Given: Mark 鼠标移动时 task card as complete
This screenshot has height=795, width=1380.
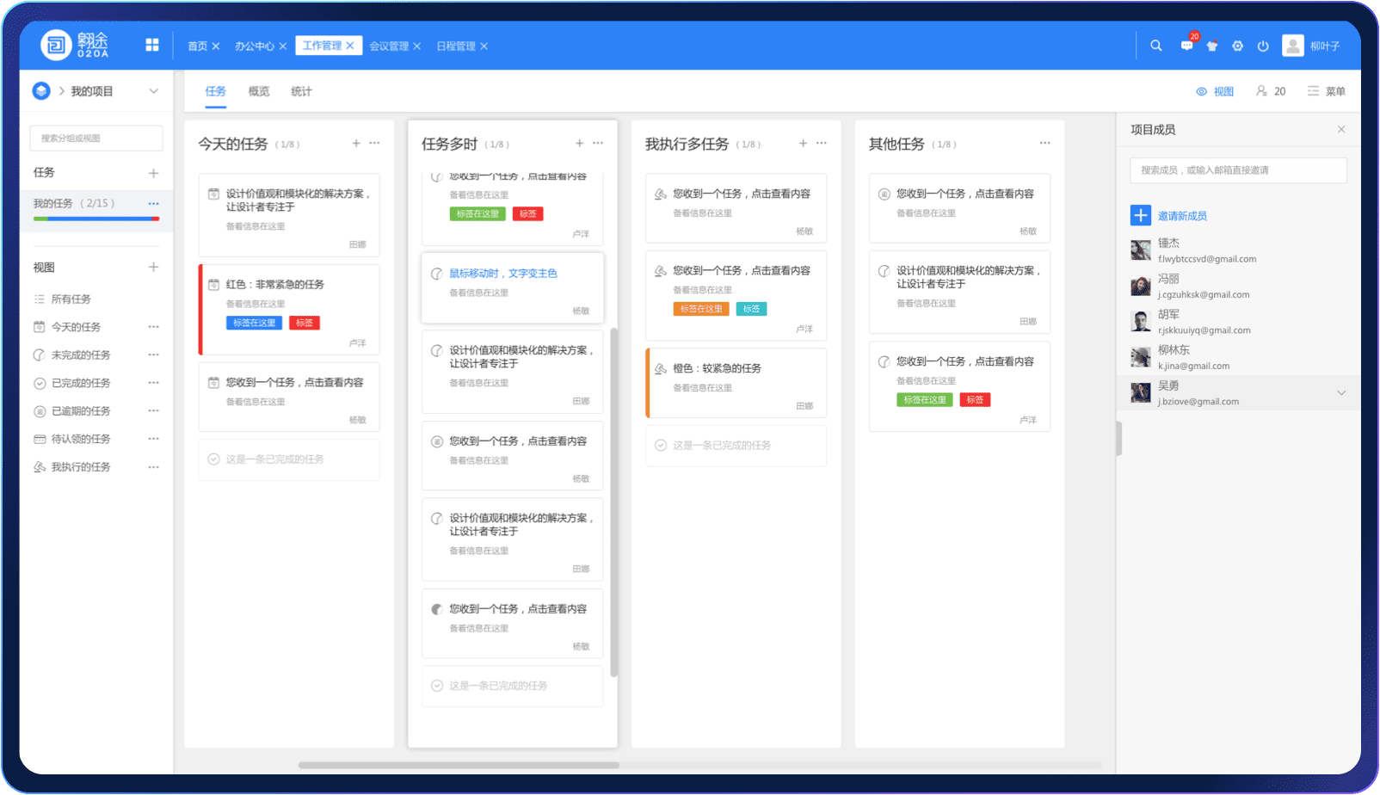Looking at the screenshot, I should click(437, 274).
